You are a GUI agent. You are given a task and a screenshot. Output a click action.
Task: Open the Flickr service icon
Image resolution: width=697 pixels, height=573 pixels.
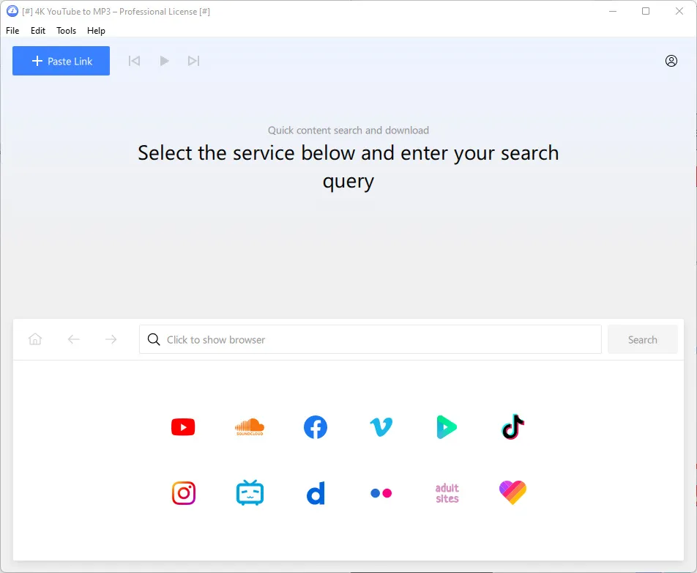[x=381, y=493]
